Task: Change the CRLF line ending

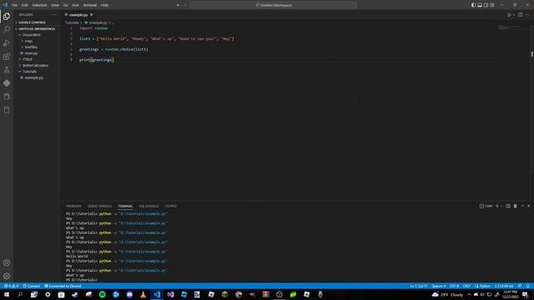Action: pos(466,286)
